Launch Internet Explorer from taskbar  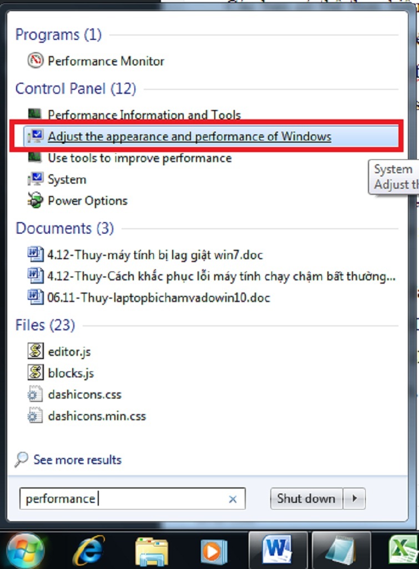tap(89, 551)
